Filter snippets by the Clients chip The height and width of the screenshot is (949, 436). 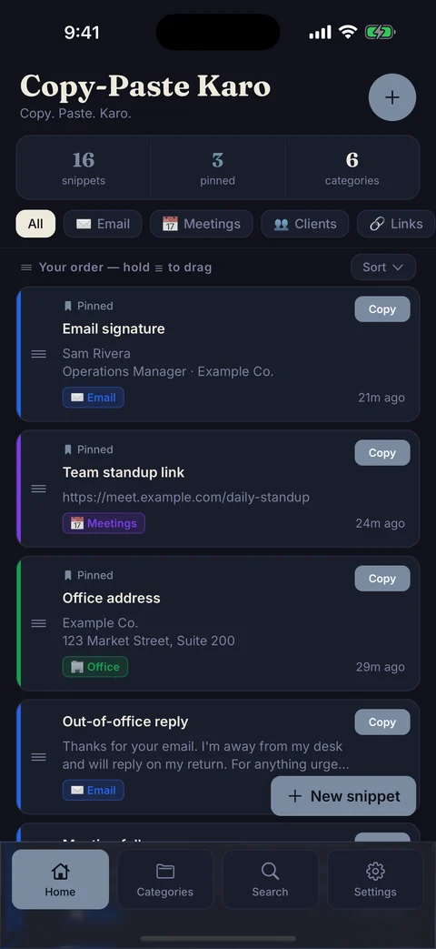[305, 224]
